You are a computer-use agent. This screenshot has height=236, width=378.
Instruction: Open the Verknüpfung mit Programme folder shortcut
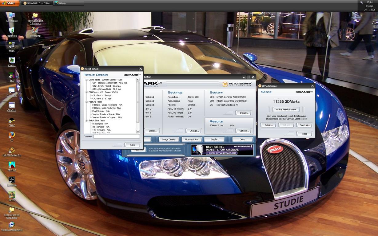[x=12, y=212]
